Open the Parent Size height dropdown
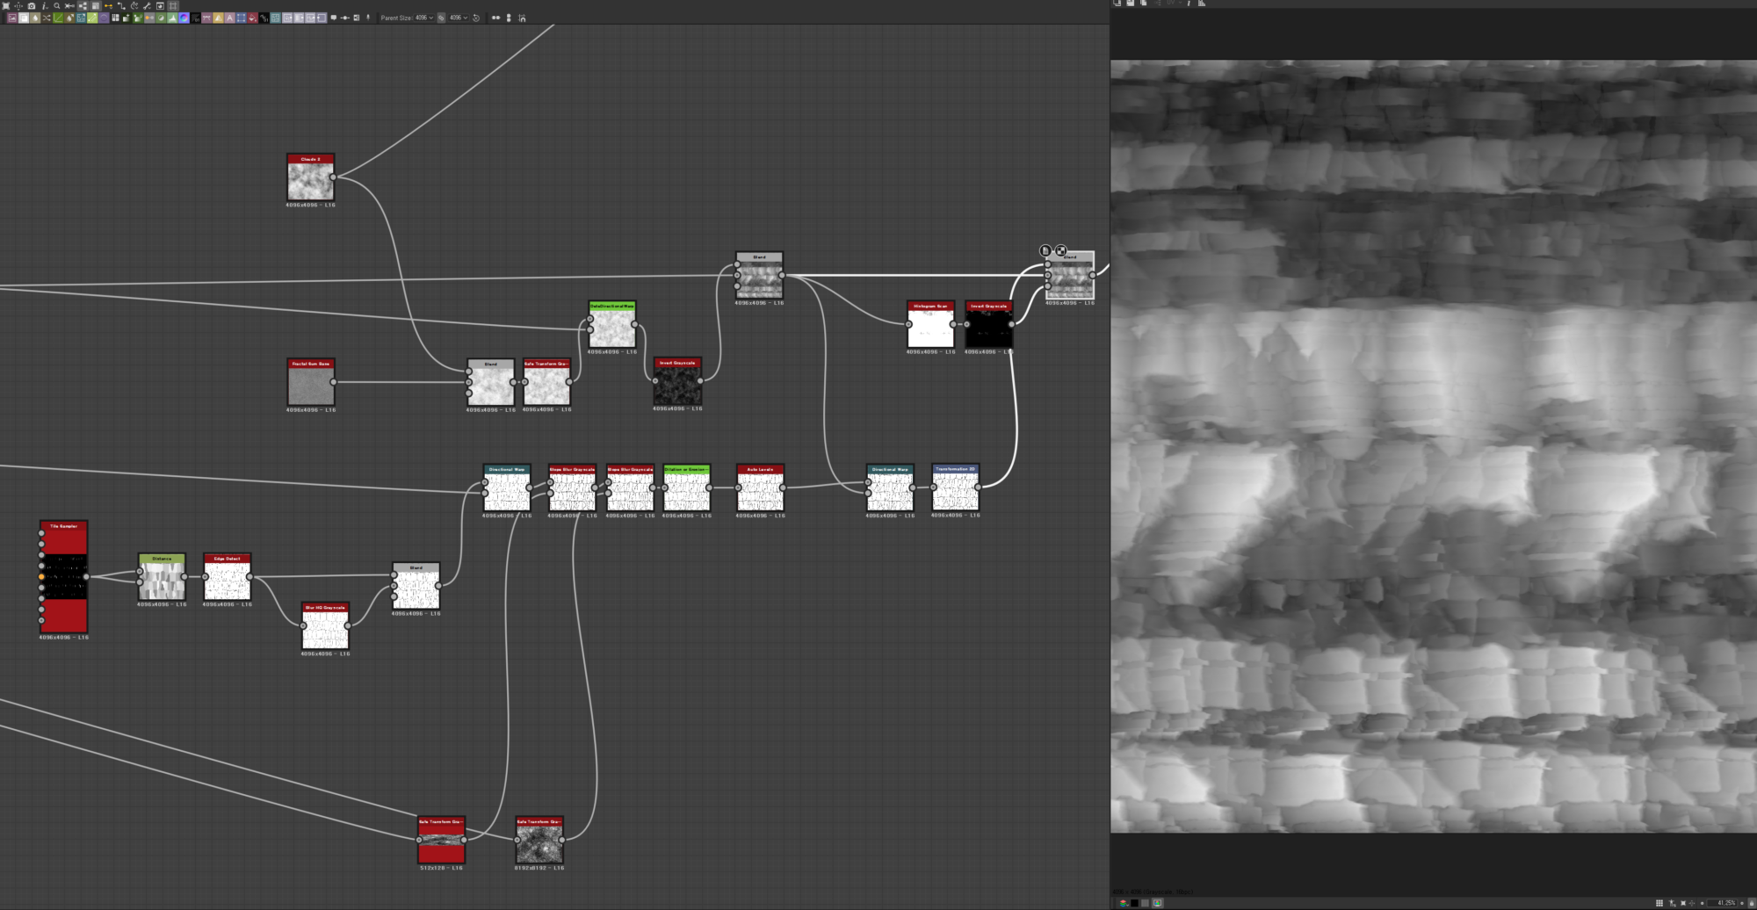 click(x=459, y=18)
